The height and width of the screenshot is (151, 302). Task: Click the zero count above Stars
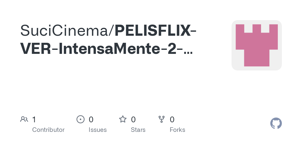click(x=133, y=120)
